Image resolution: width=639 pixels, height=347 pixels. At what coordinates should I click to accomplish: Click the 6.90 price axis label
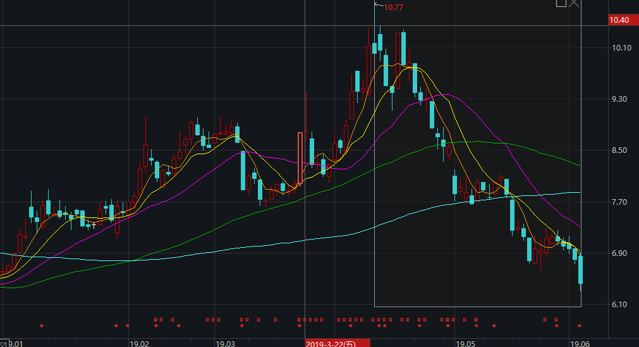622,253
